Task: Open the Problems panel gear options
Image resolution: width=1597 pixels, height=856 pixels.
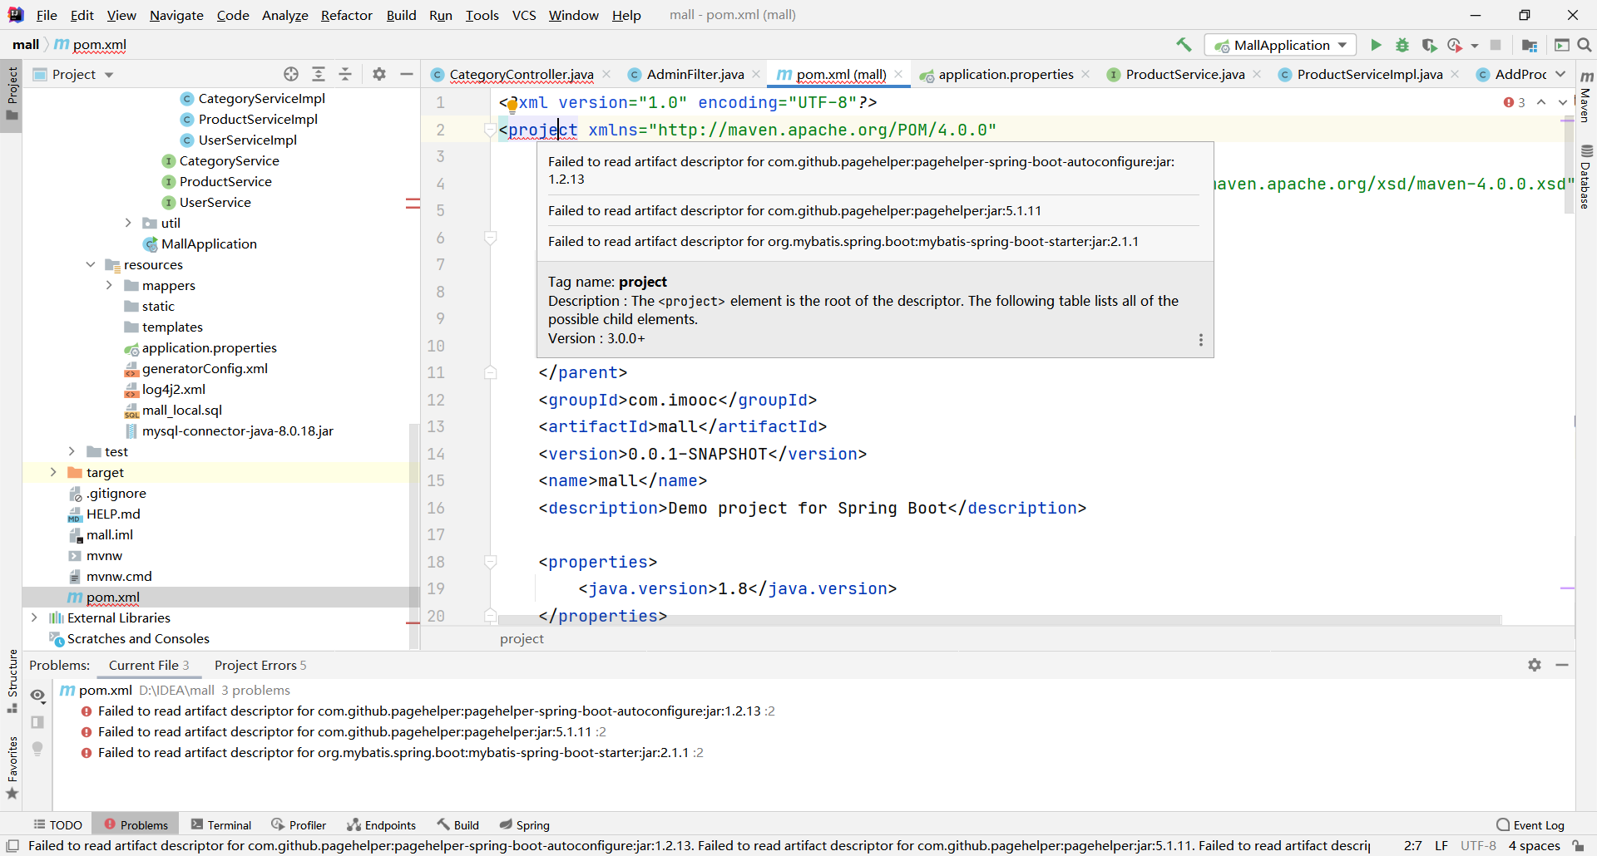Action: [1535, 665]
